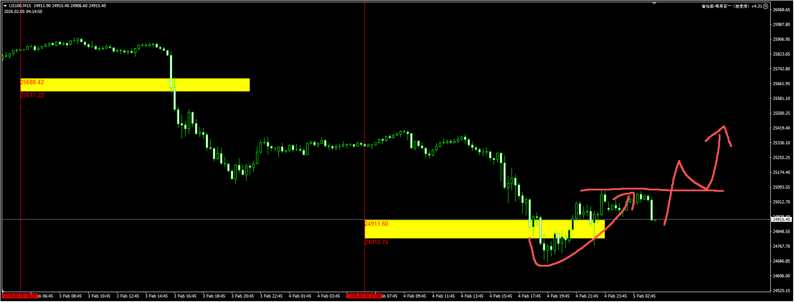Click the 5 Feb 02:45 time axis label
This screenshot has height=302, width=794.
pyautogui.click(x=644, y=296)
